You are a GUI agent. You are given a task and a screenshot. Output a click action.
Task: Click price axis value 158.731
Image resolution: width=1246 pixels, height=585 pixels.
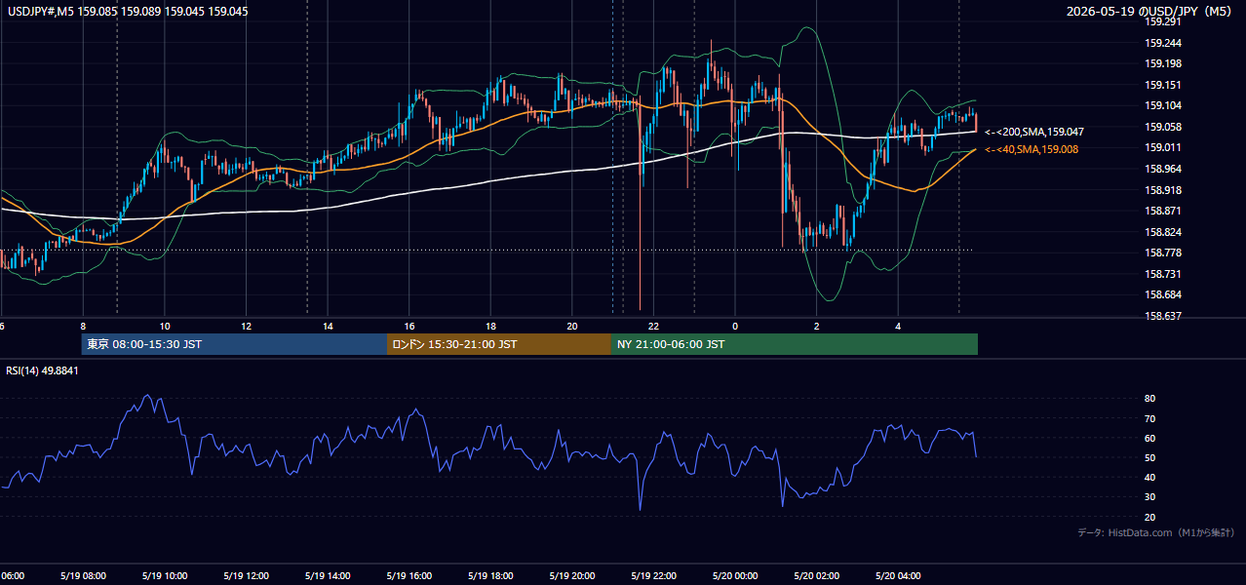(x=1163, y=274)
